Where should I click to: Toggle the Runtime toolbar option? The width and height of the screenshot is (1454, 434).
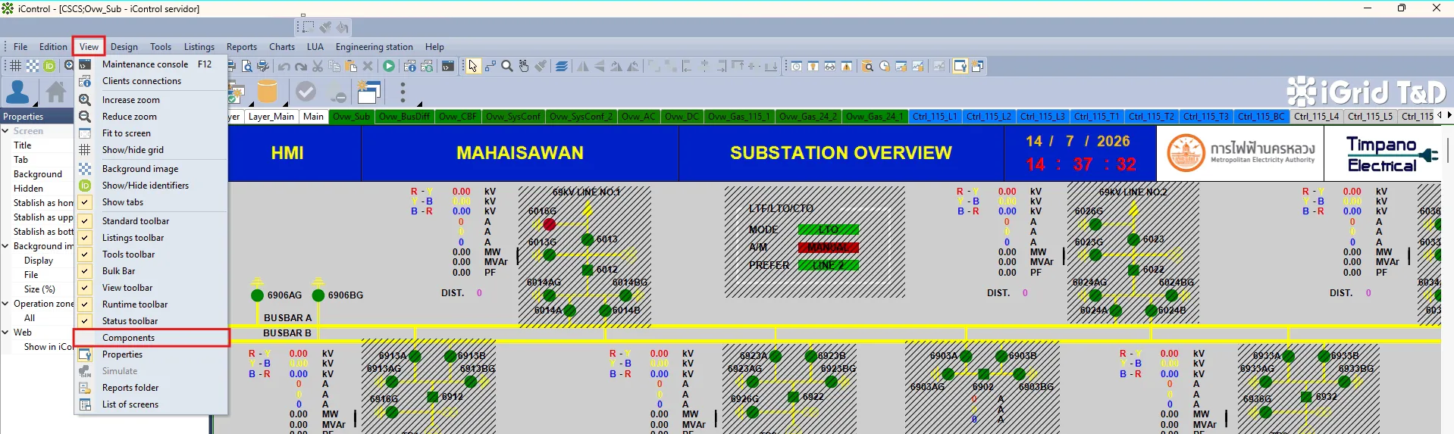coord(151,304)
